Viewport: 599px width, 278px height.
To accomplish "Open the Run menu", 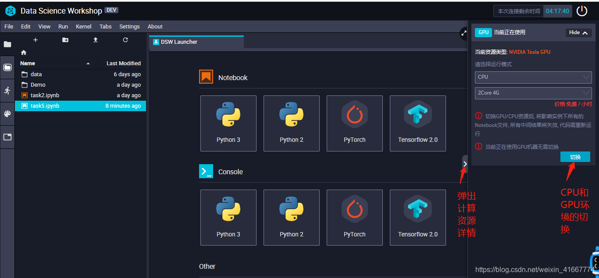I will pos(63,27).
